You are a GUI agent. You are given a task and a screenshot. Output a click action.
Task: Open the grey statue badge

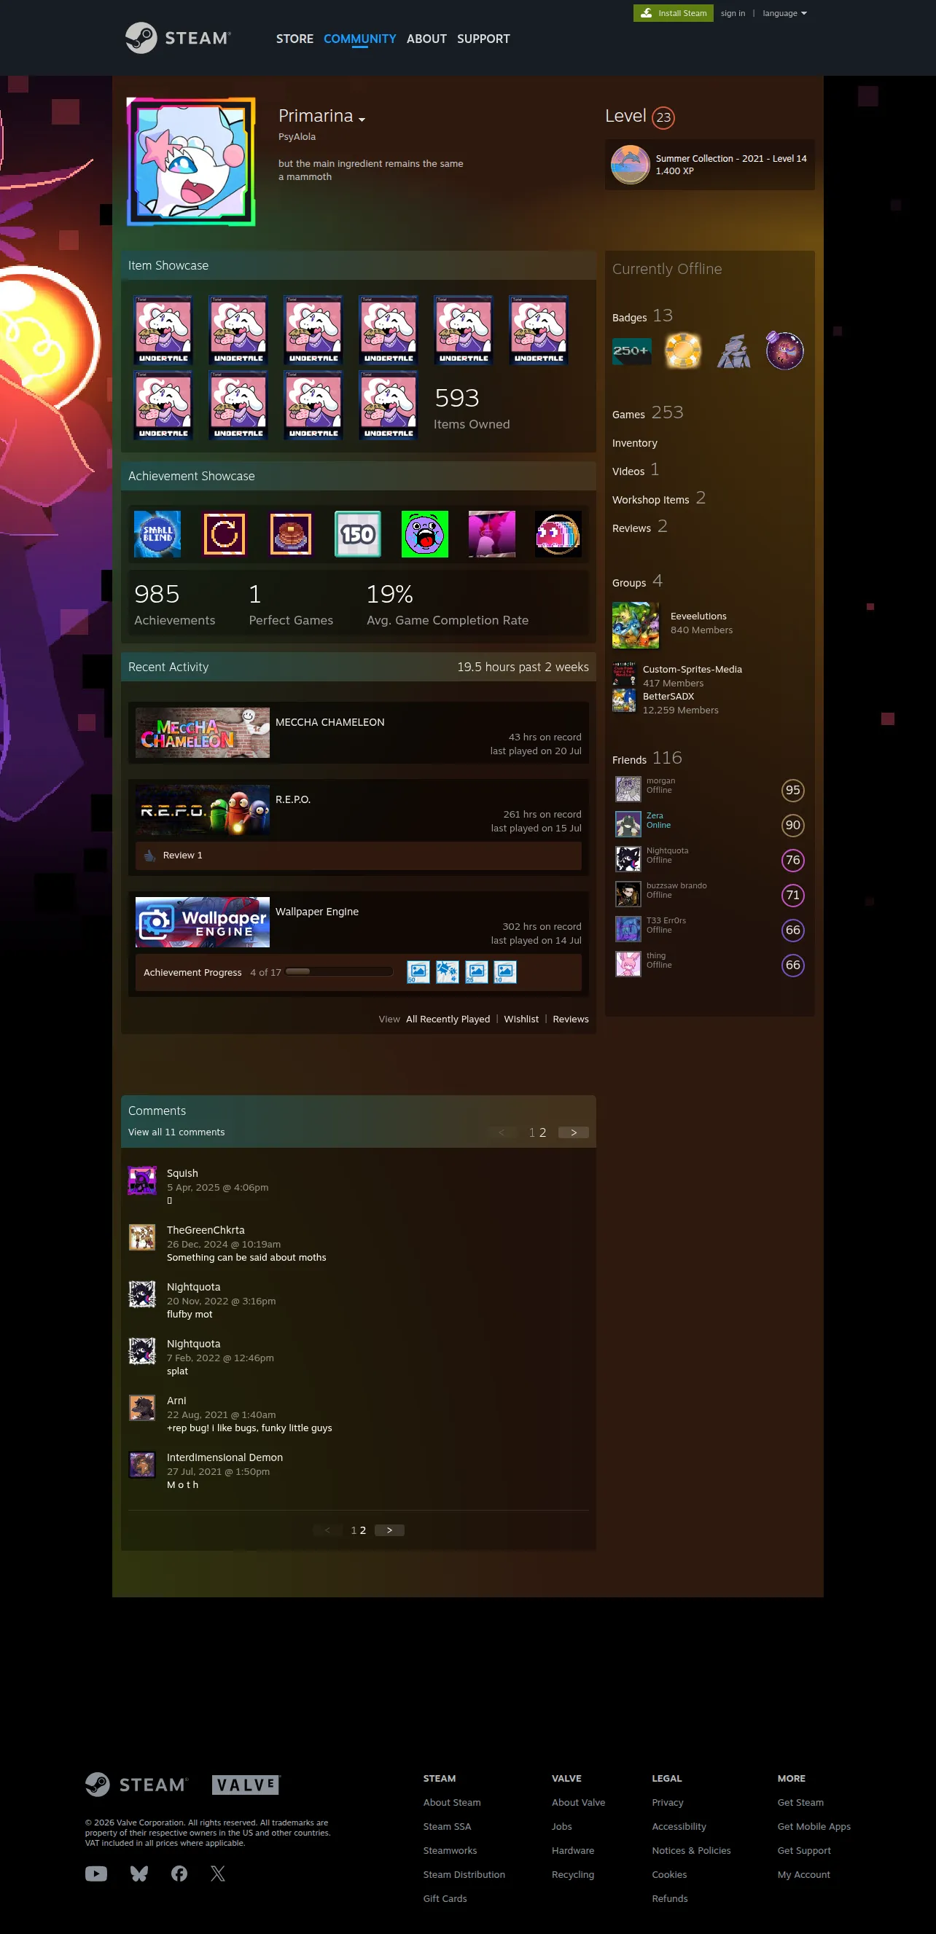point(734,351)
